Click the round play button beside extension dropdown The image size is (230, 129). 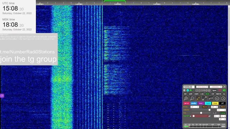(x=224, y=87)
